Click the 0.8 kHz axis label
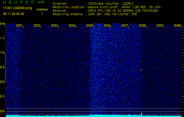The width and height of the screenshot is (184, 117). tap(2, 82)
